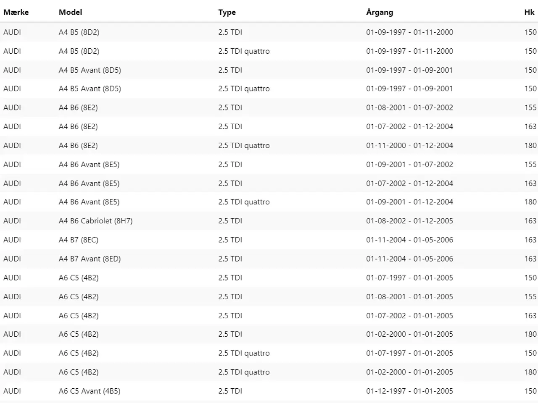The width and height of the screenshot is (538, 403).
Task: Click Hk value 150 in A6 C5 Avant row
Action: click(530, 391)
